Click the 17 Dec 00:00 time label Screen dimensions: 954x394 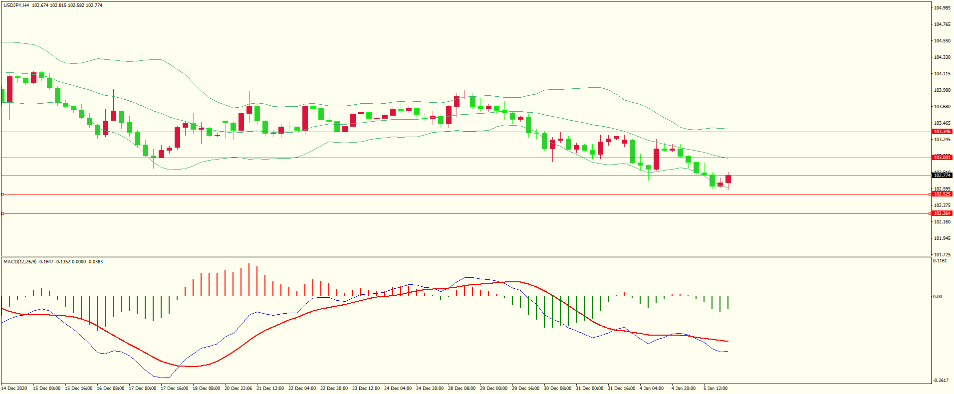pos(142,389)
